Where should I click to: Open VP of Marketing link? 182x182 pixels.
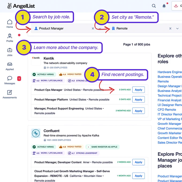point(170,119)
